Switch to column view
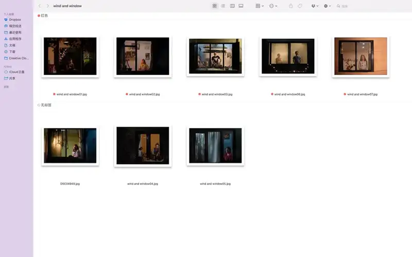 [x=232, y=6]
